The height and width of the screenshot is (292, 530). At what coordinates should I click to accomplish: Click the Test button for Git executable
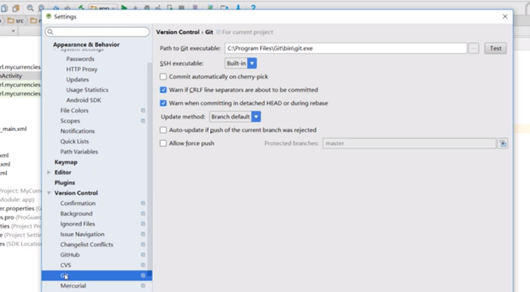(x=495, y=49)
